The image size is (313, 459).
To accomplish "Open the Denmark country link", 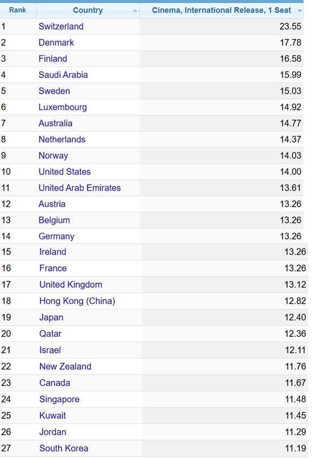I will pos(56,43).
